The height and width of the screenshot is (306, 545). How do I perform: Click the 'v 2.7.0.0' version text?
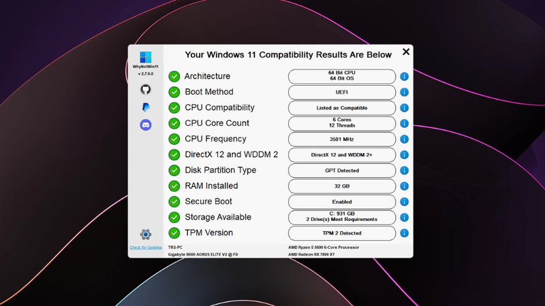click(x=146, y=74)
